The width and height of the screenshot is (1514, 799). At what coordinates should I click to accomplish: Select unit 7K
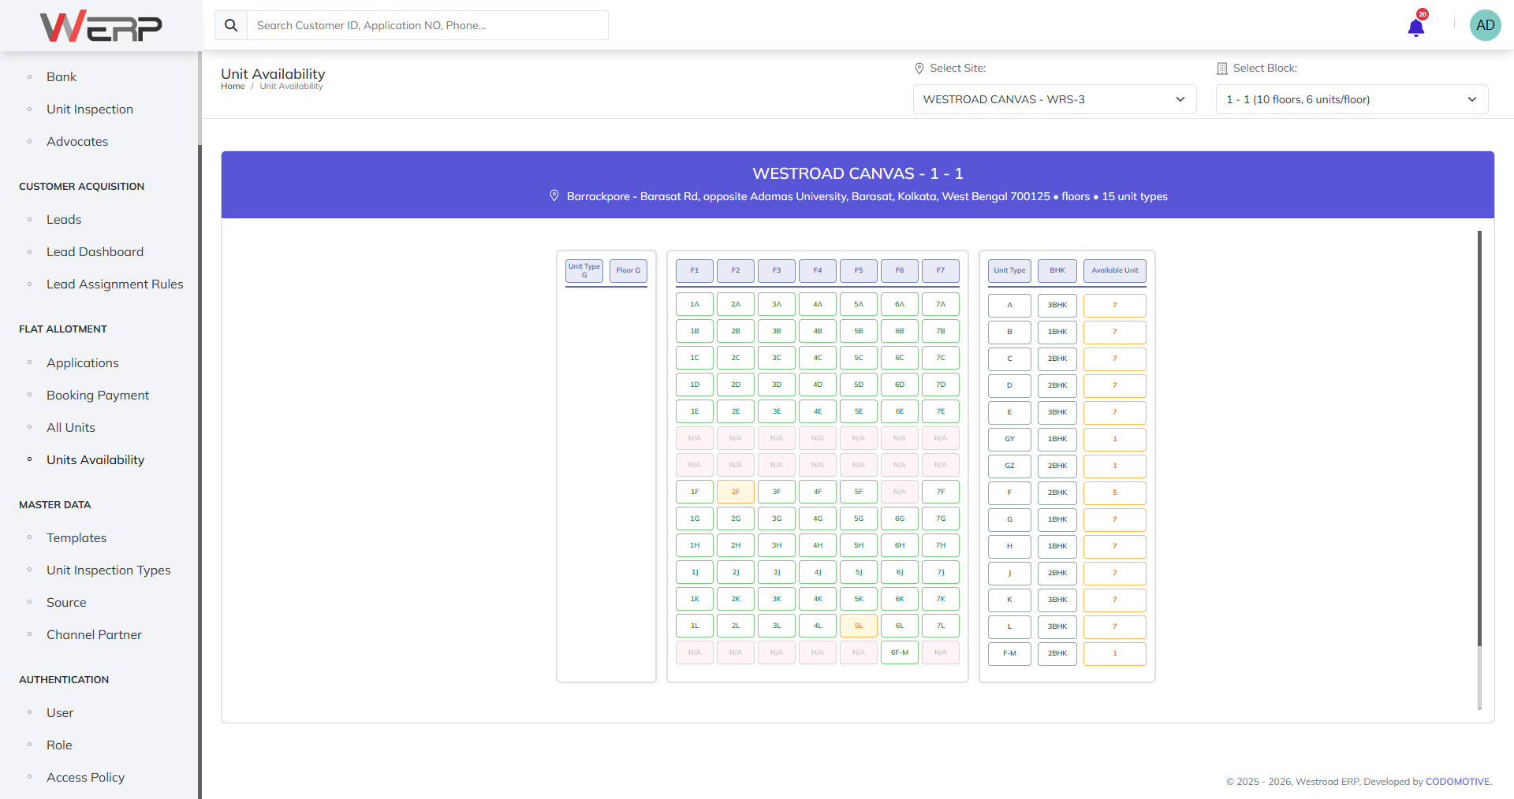tap(941, 599)
